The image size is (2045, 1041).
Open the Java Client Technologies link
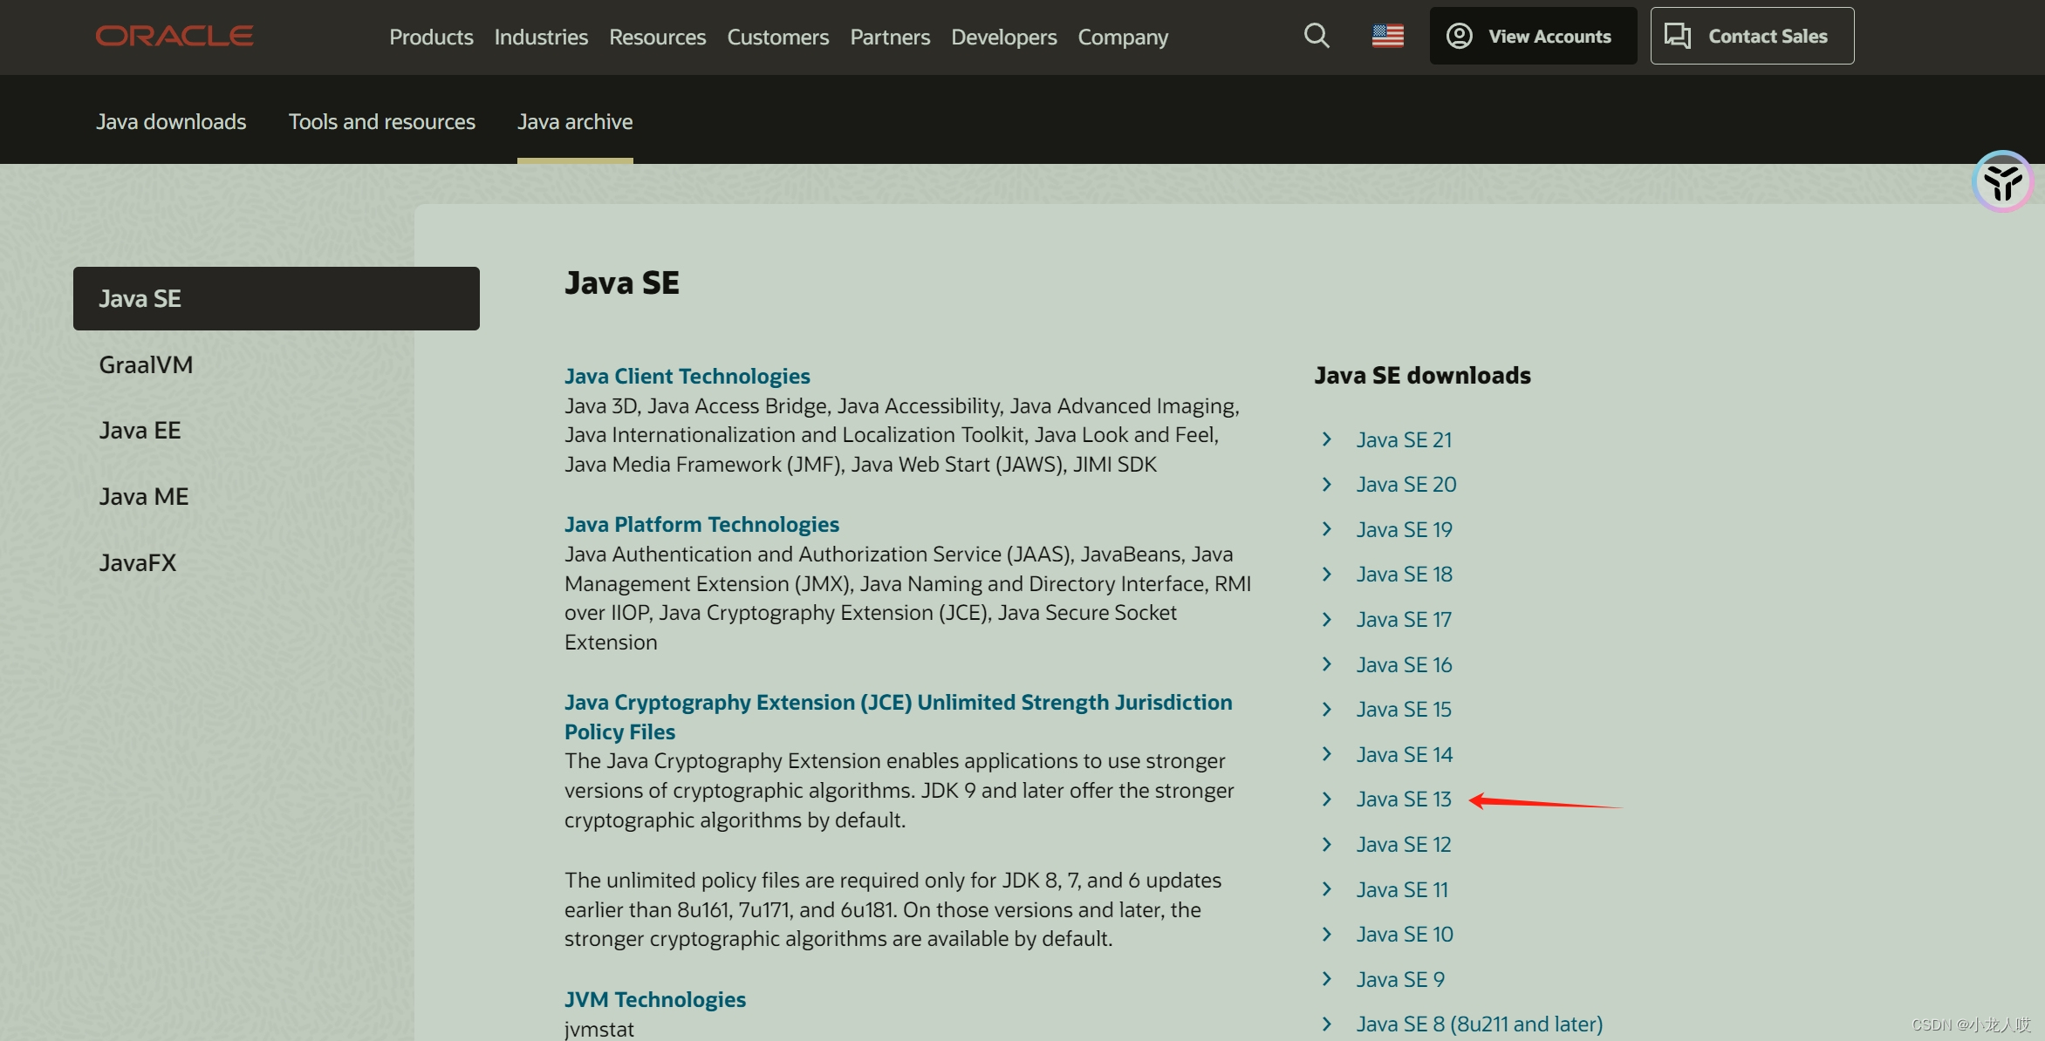687,376
